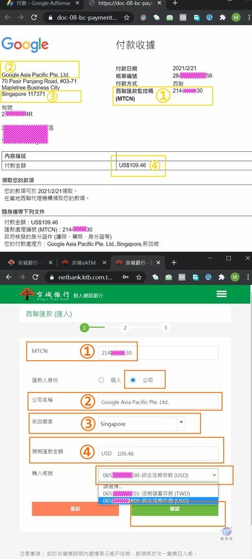The width and height of the screenshot is (252, 559).
Task: Focus the MTCN input field
Action: (x=158, y=353)
